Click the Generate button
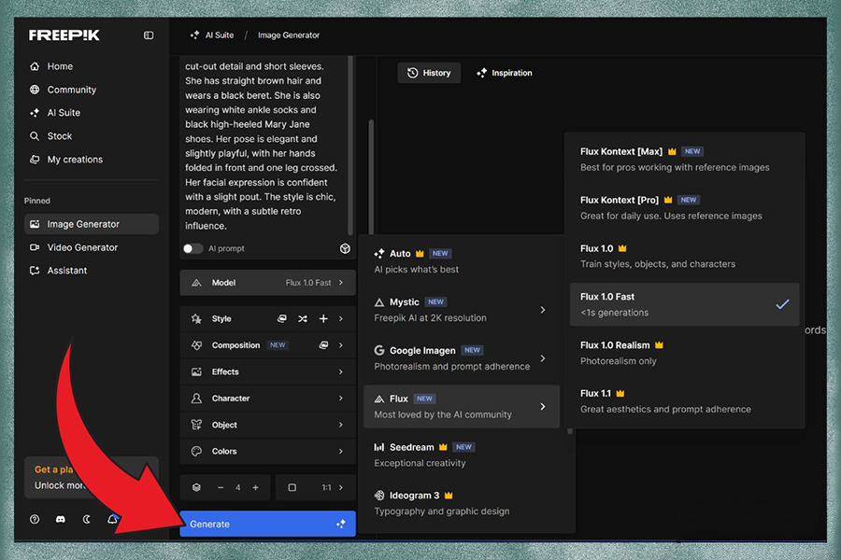 tap(267, 525)
